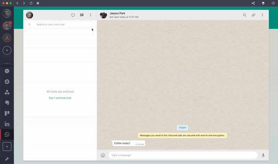The image size is (278, 164).
Task: Select the avatar with red notification badge
Action: 7,26
